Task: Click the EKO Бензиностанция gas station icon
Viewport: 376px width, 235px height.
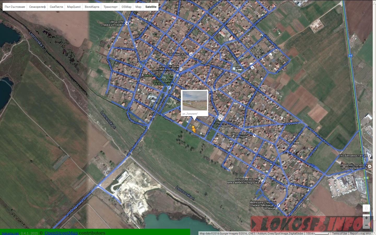Action: (369, 156)
